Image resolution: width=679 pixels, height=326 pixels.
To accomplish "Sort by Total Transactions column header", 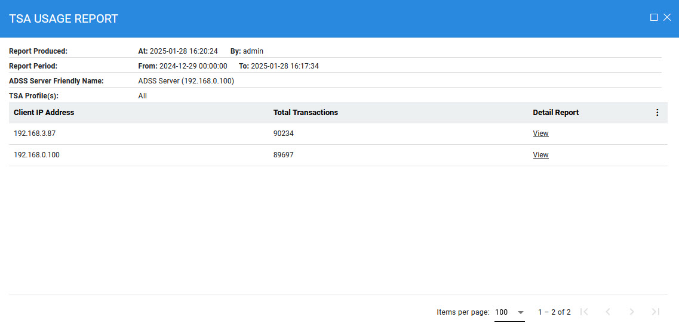I will [306, 113].
